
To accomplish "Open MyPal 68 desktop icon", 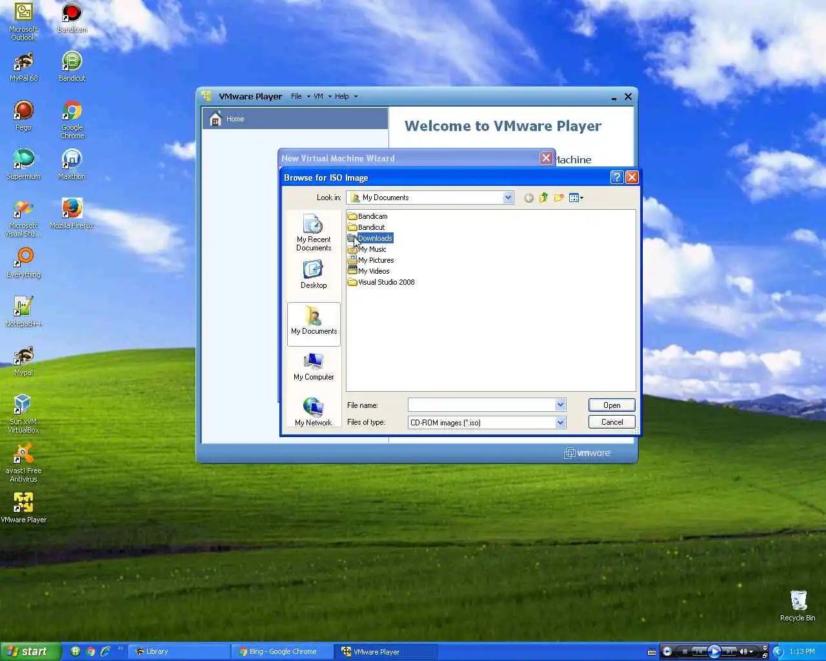I will tap(24, 67).
